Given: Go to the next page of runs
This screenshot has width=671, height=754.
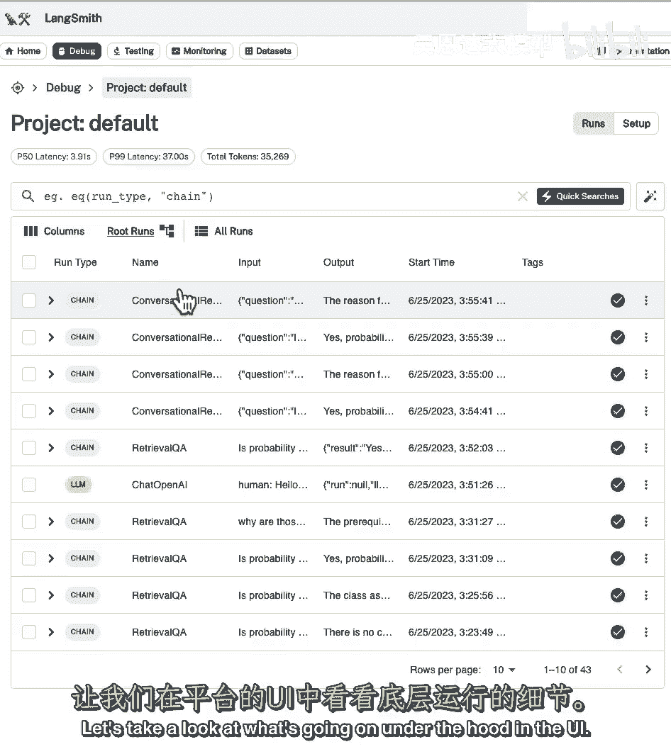Looking at the screenshot, I should click(x=648, y=670).
